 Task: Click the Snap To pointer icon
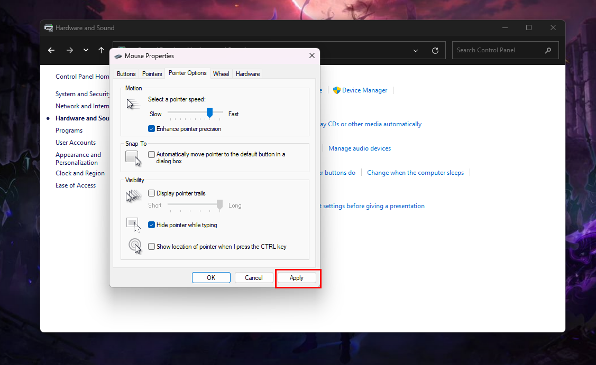point(132,156)
